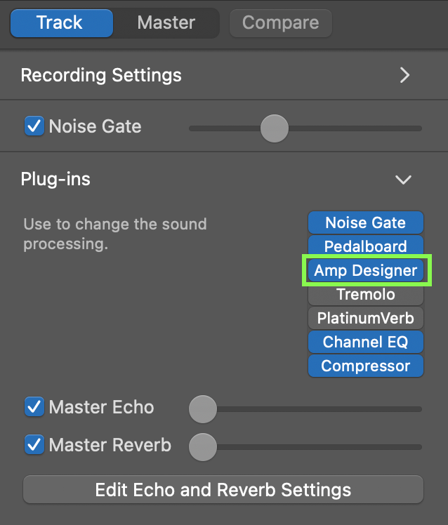Viewport: 448px width, 525px height.
Task: Click Edit Echo and Reverb Settings
Action: pyautogui.click(x=223, y=489)
